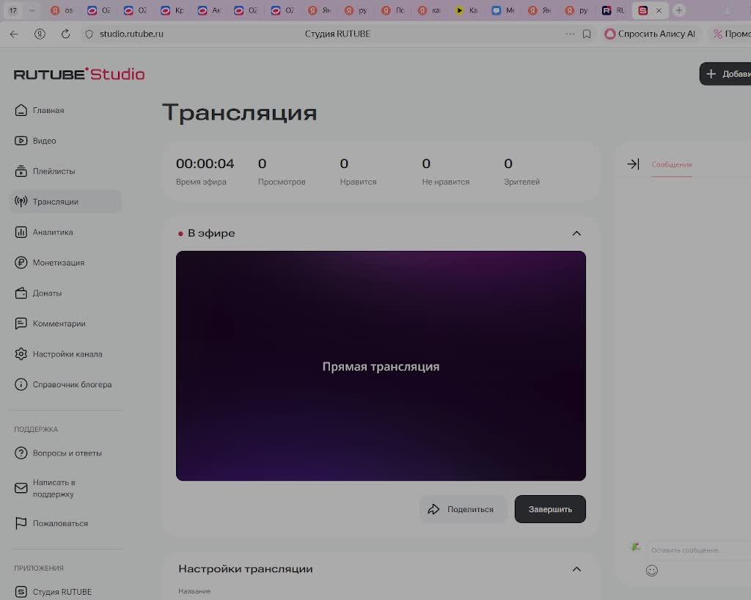Open Настройки канала settings
This screenshot has height=600, width=751.
58,354
